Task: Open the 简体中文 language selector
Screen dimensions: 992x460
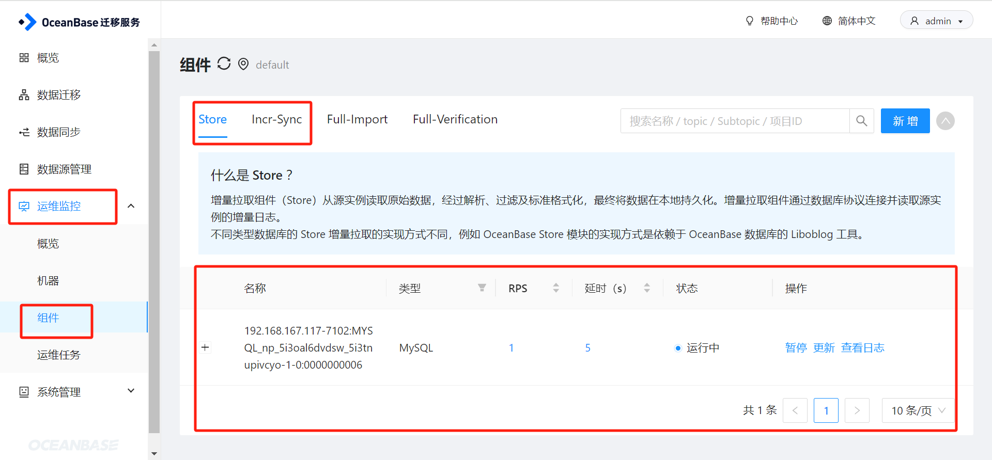Action: 857,21
